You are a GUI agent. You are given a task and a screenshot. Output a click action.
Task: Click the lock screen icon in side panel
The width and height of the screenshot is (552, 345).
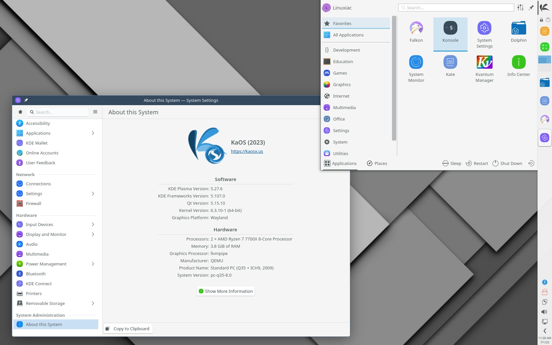click(x=541, y=20)
